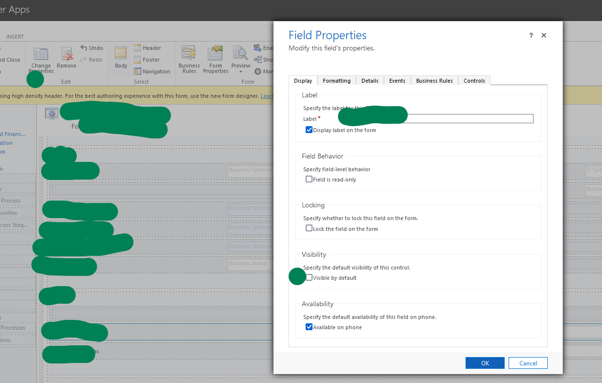Click OK to save field properties

pos(485,363)
